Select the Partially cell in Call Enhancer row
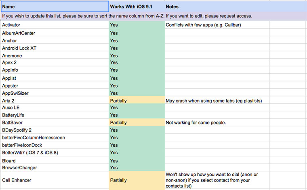Viewport: 307px width, 190px height. coord(137,180)
